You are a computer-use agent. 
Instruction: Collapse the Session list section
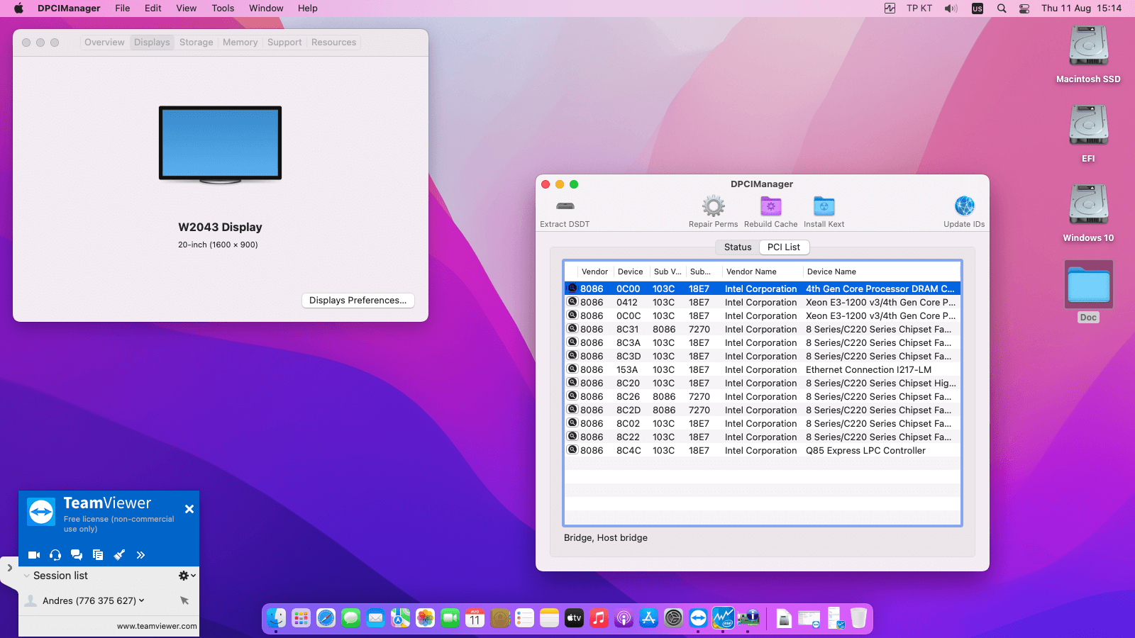click(27, 576)
